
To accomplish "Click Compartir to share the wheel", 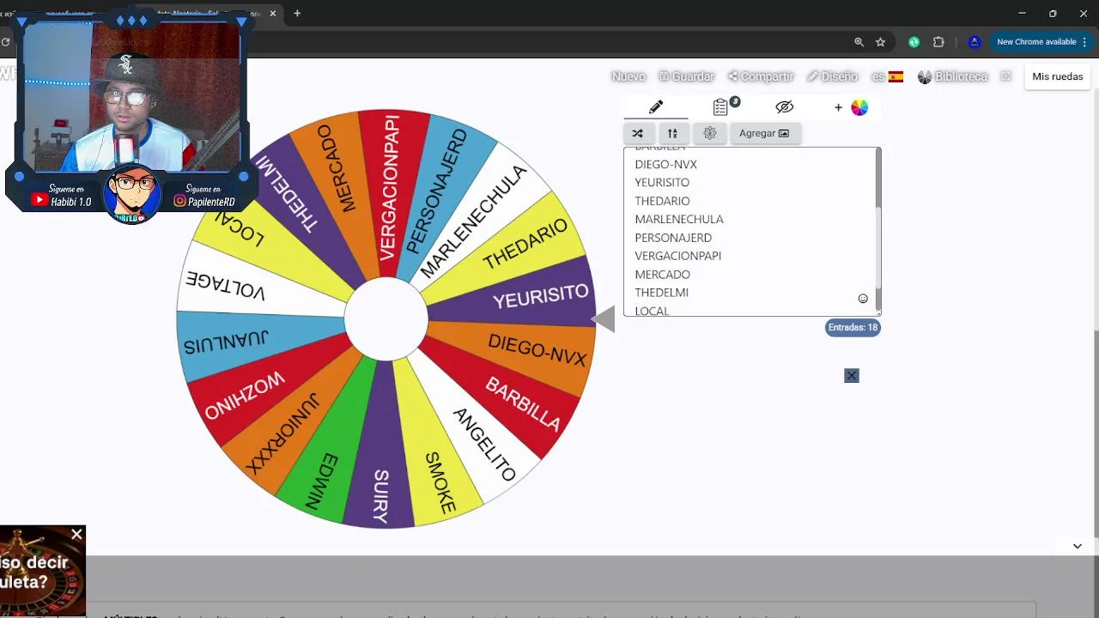I will pyautogui.click(x=761, y=76).
